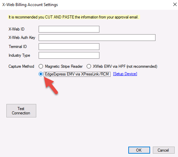Select EdgeExpress EMV via XPressLink/RCM radio button
Image resolution: width=178 pixels, height=157 pixels.
(x=41, y=74)
